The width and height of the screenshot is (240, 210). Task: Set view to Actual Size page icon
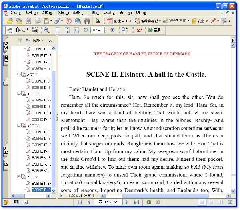pyautogui.click(x=58, y=30)
